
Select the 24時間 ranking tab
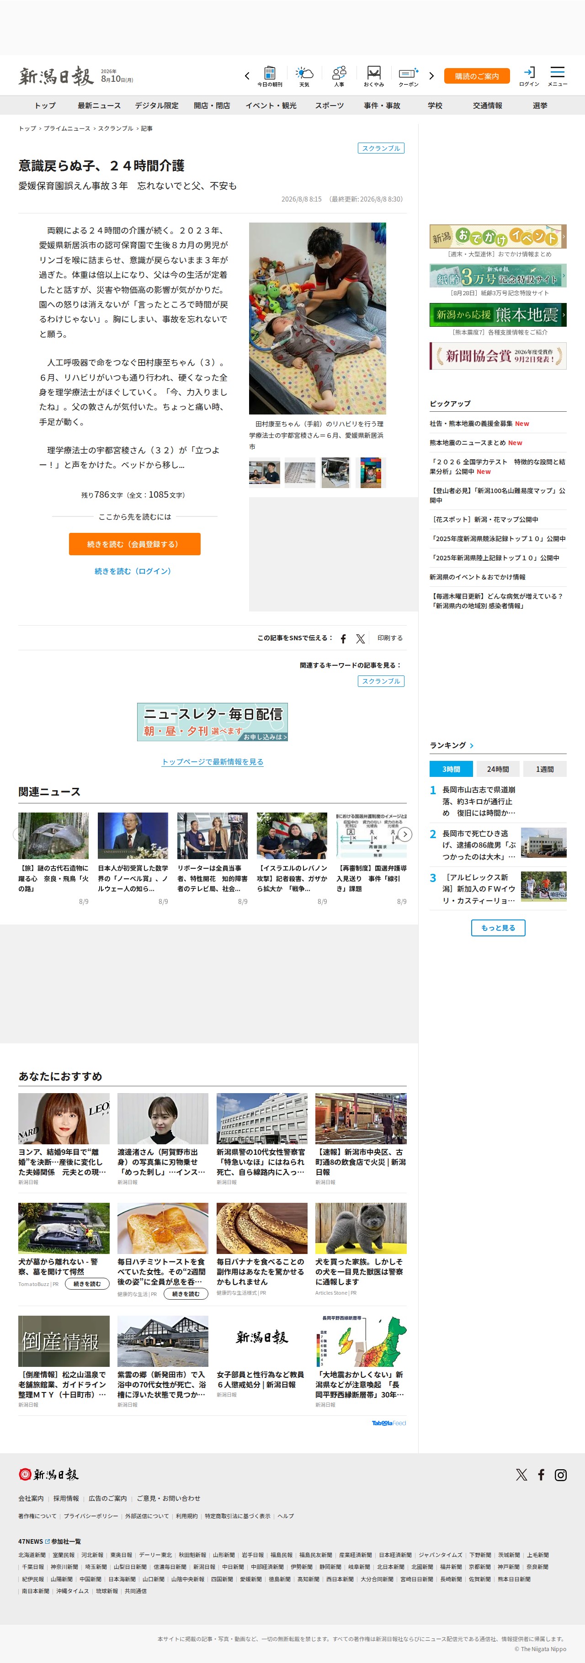[498, 769]
